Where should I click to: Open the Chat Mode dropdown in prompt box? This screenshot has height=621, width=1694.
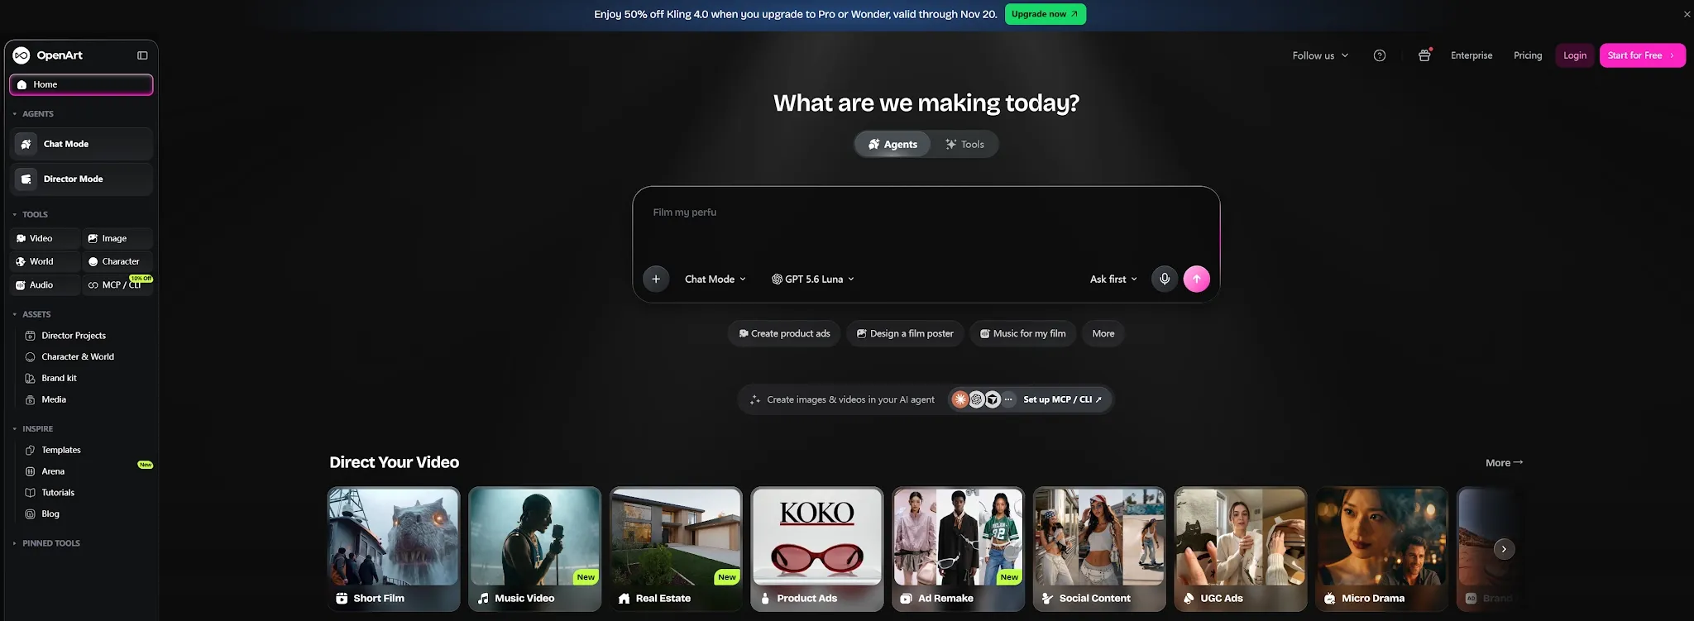point(715,279)
